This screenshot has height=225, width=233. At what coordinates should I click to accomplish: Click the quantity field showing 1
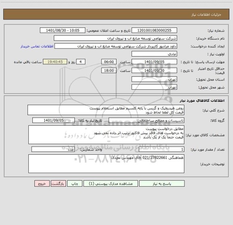pyautogui.click(x=161, y=149)
